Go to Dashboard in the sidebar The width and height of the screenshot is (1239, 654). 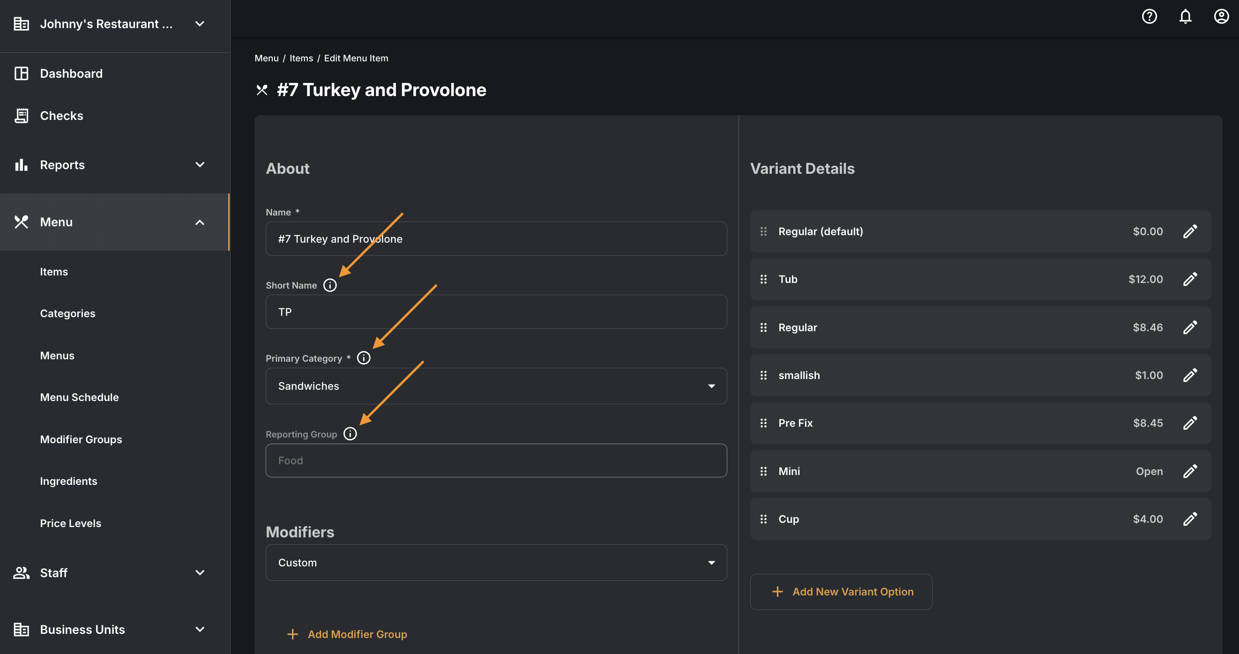coord(71,74)
